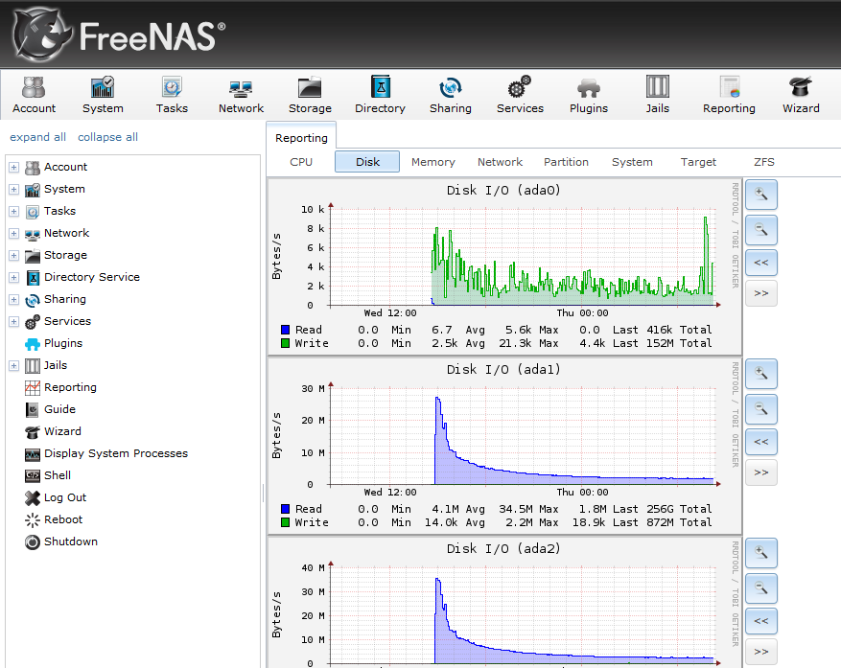Open Shell in the sidebar tree
Viewport: 841px width, 668px height.
click(58, 475)
